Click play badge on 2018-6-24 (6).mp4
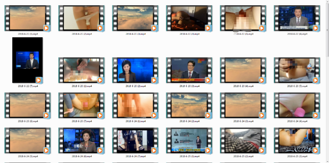The height and width of the screenshot is (163, 329). 100,150
